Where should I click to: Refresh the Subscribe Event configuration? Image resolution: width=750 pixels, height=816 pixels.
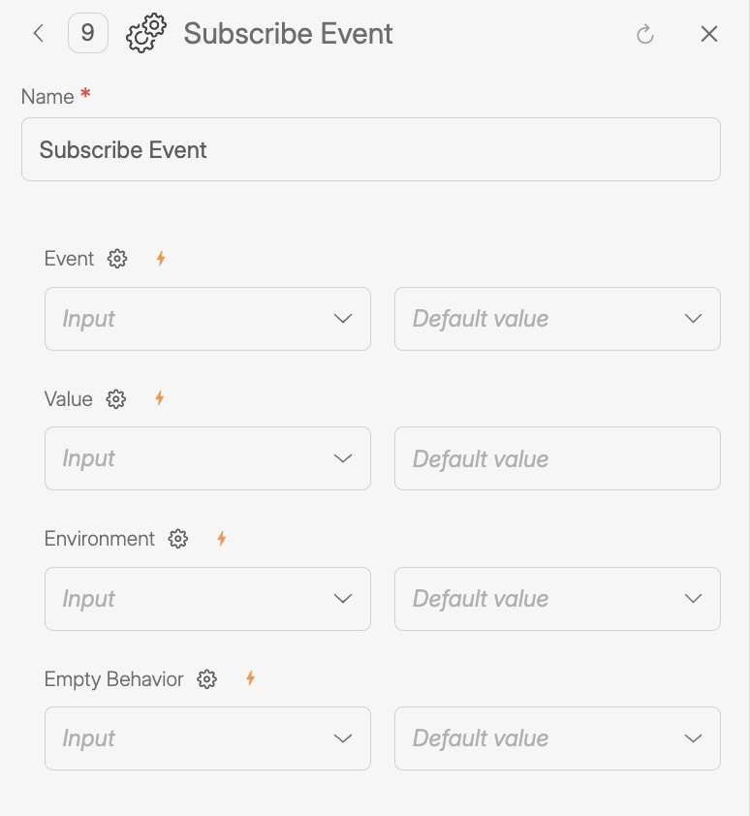pos(646,33)
